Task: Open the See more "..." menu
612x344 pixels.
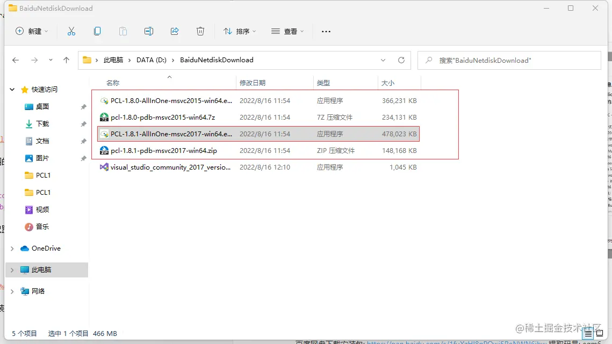Action: point(326,31)
